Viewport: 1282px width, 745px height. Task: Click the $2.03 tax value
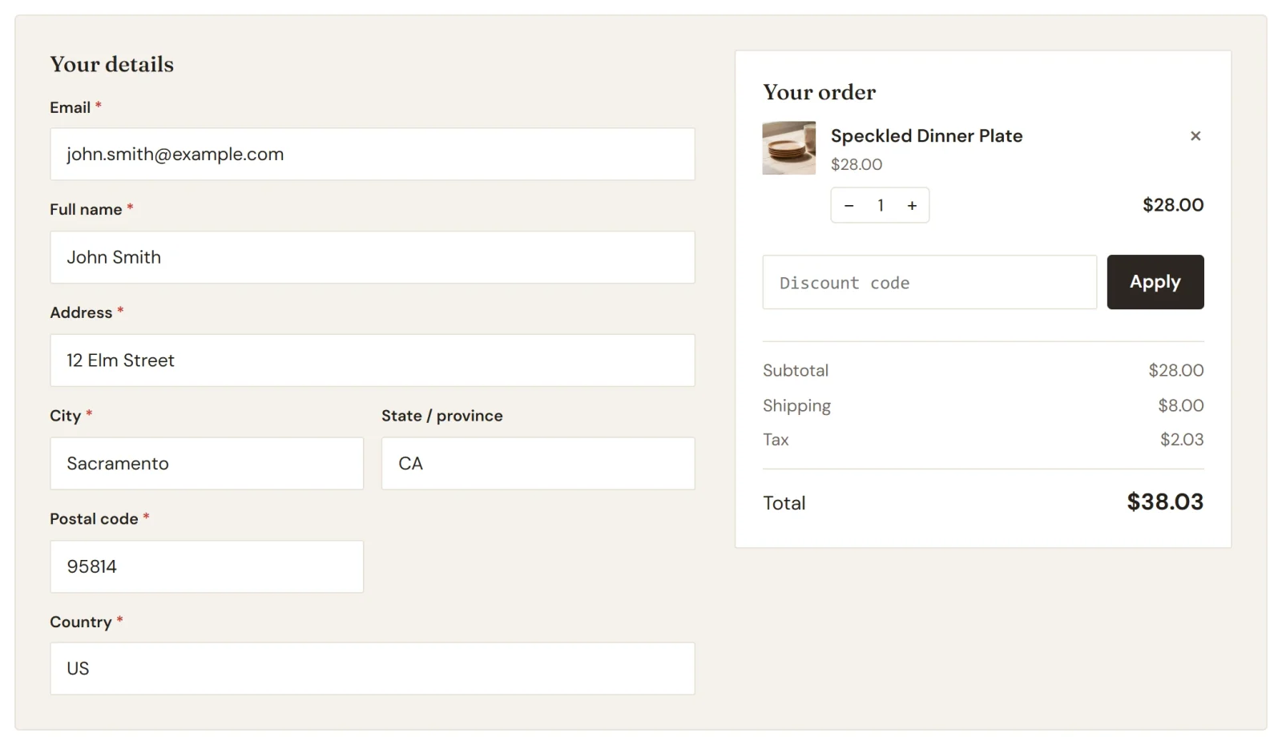pos(1182,439)
